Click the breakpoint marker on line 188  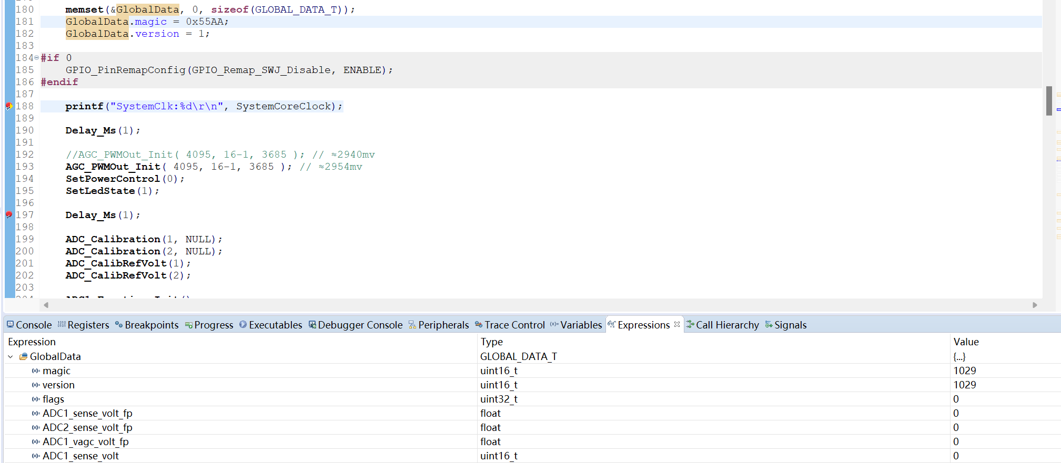coord(9,106)
